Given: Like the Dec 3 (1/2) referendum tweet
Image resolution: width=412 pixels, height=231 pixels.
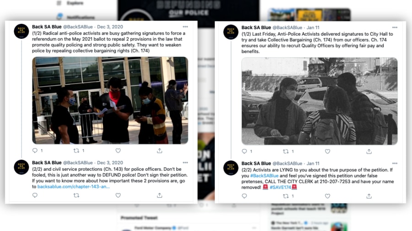Looking at the screenshot, I should pyautogui.click(x=118, y=151).
